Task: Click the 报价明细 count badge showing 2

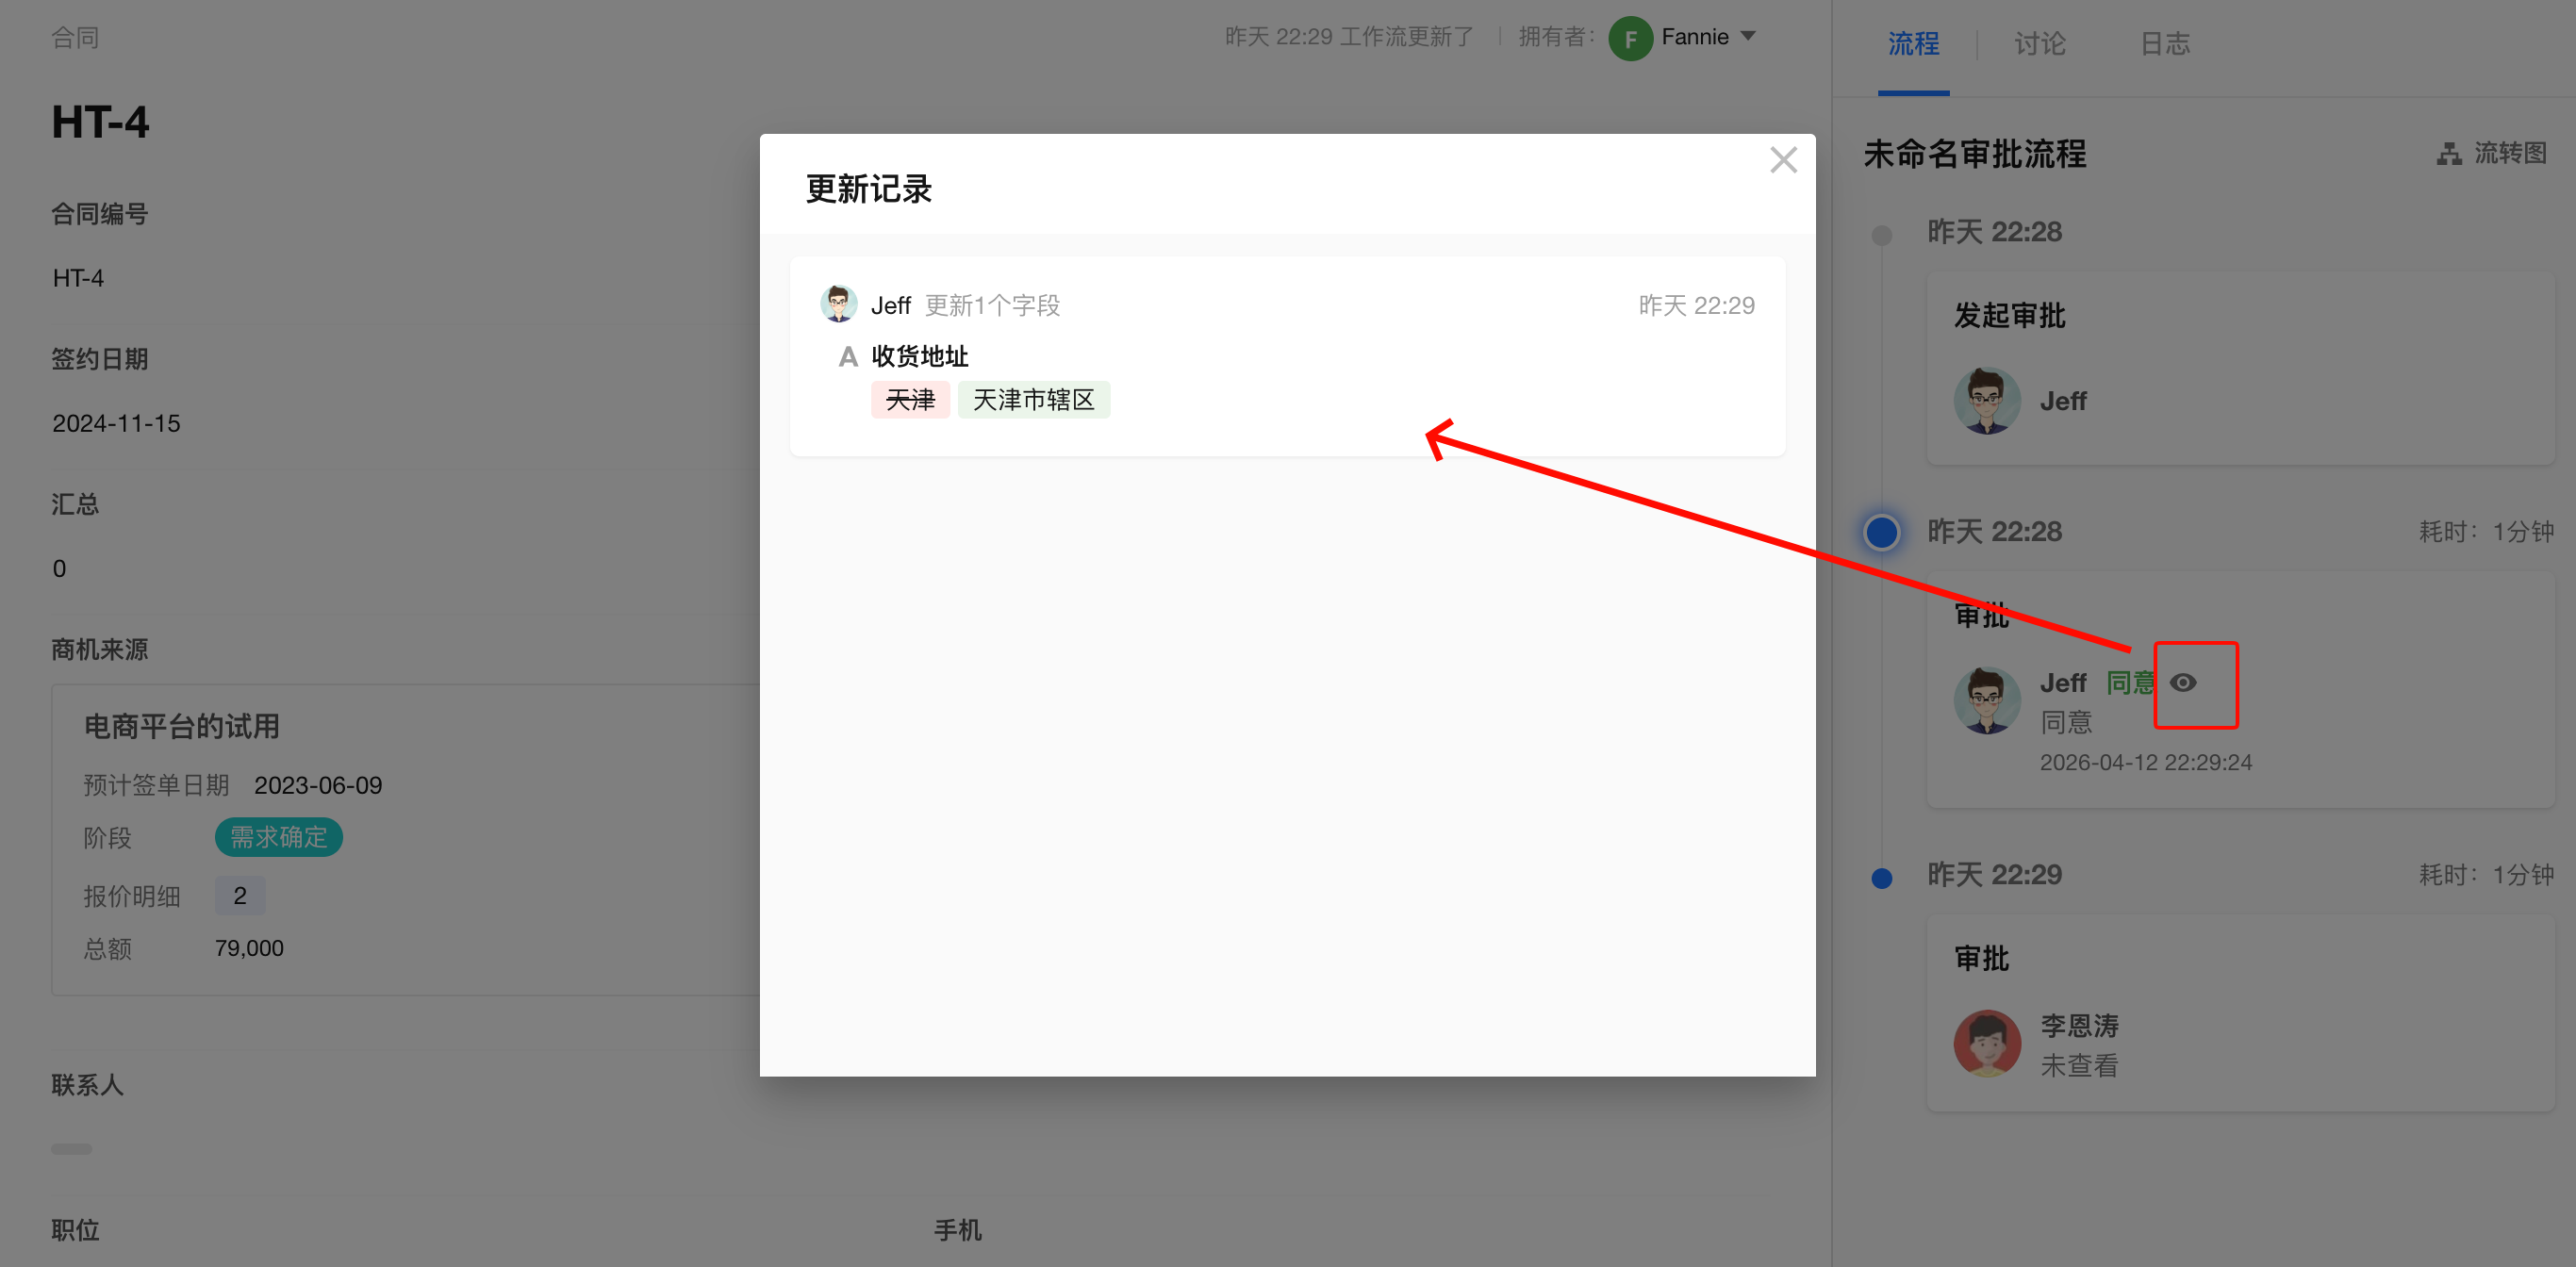Action: pos(240,895)
